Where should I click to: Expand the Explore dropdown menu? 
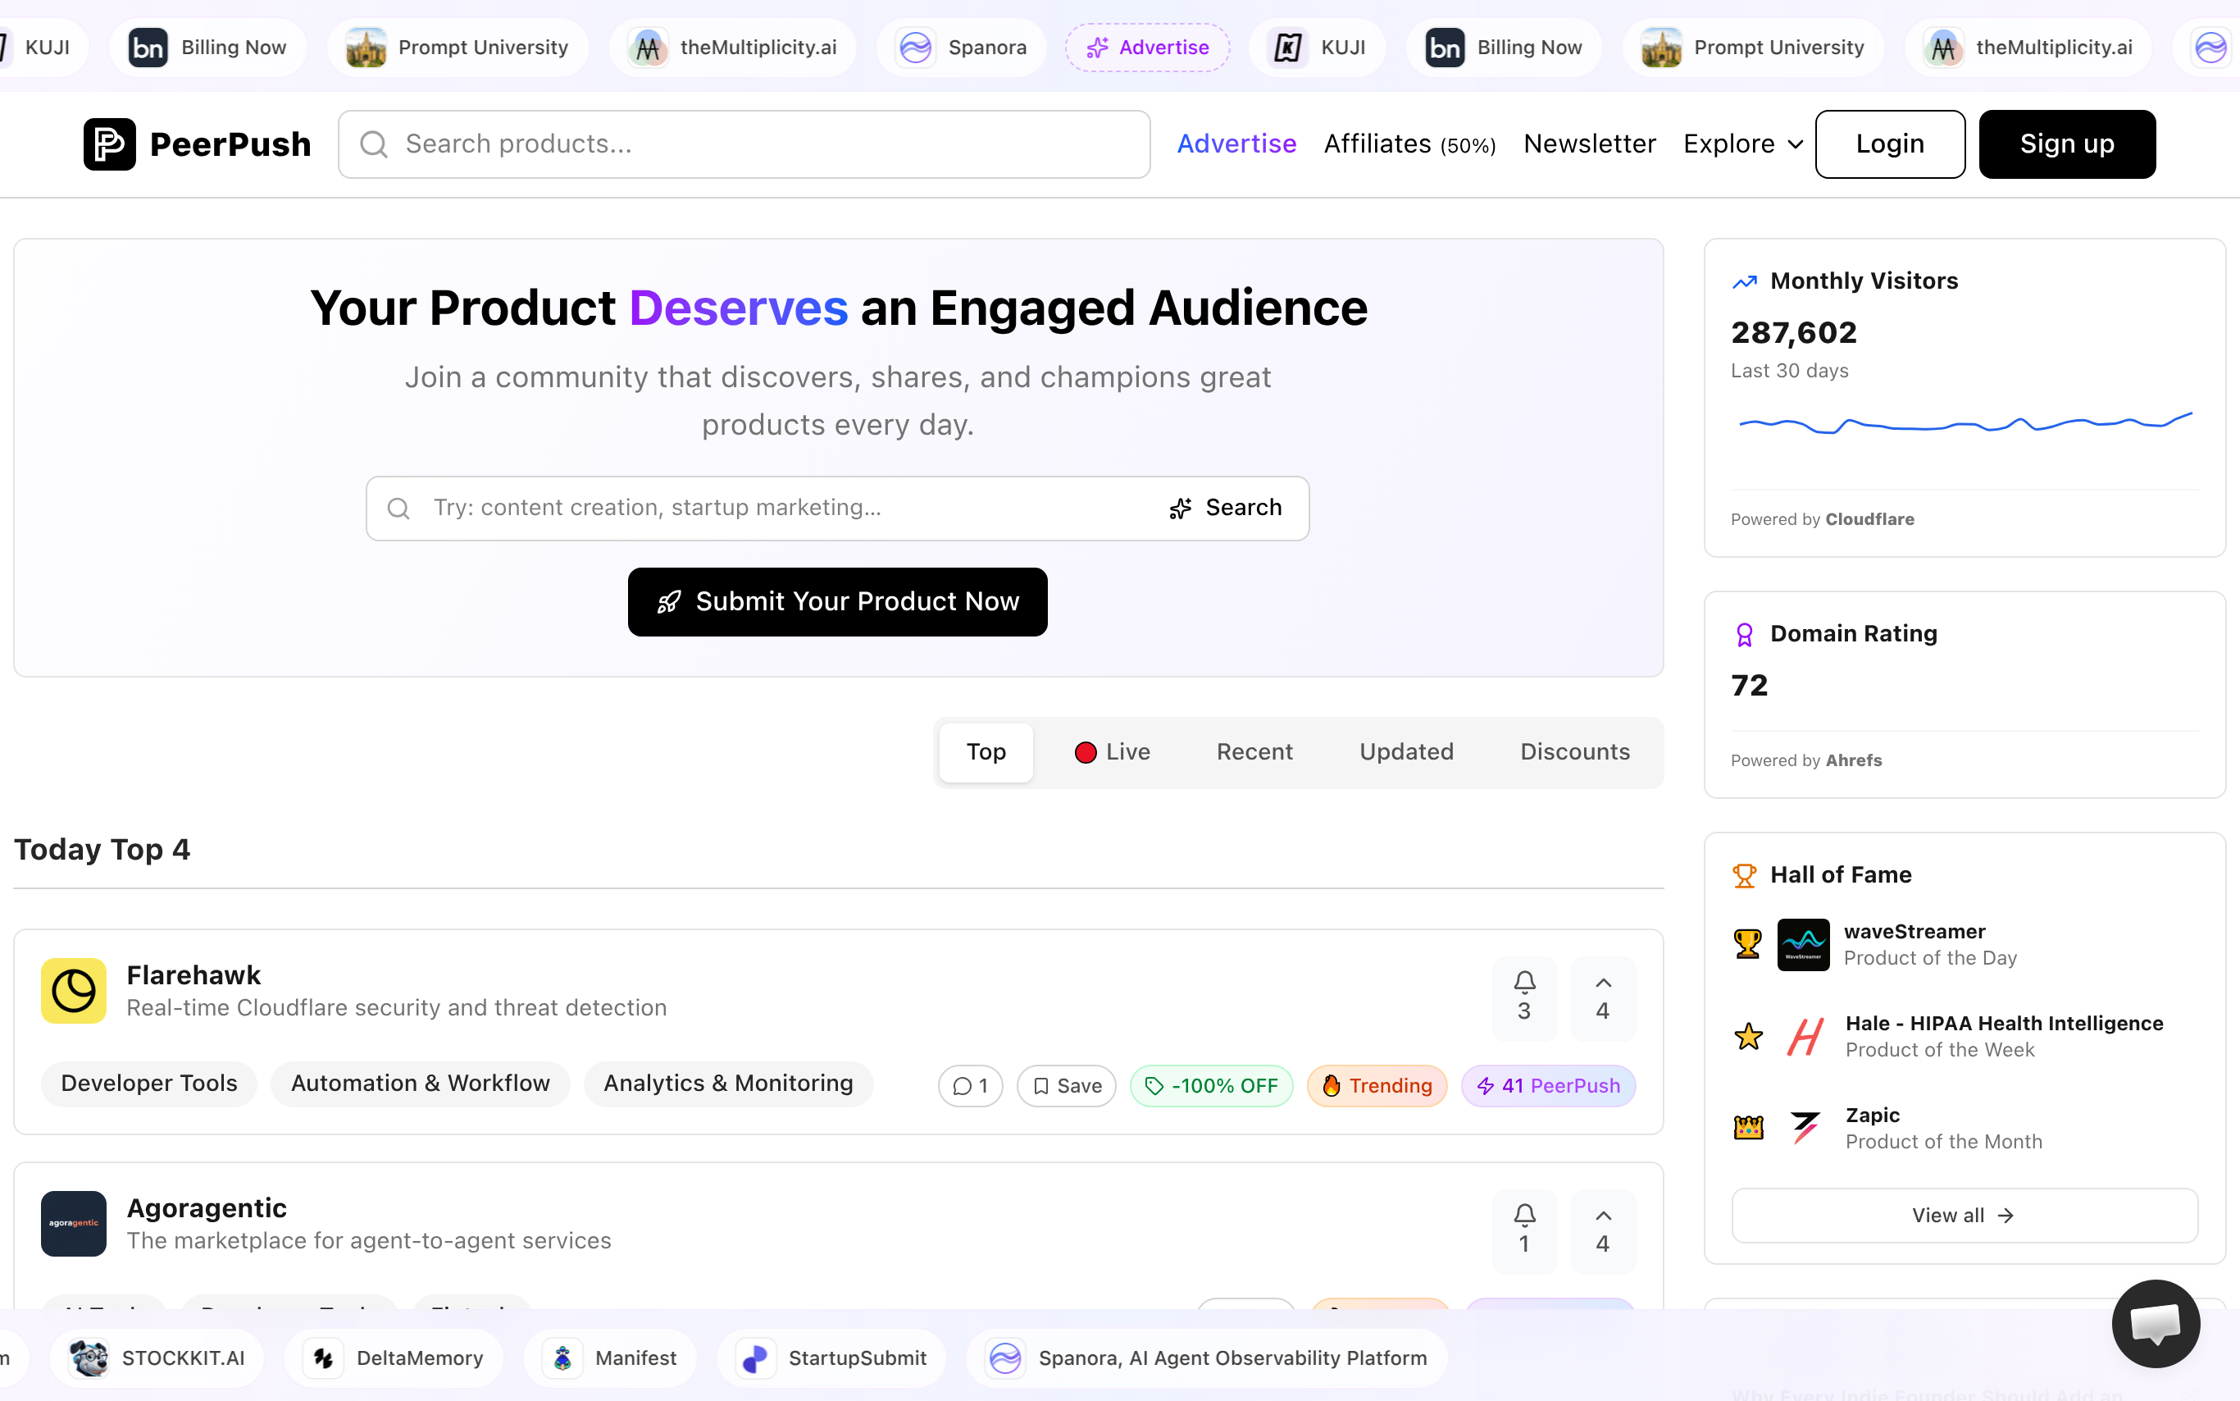pyautogui.click(x=1743, y=144)
